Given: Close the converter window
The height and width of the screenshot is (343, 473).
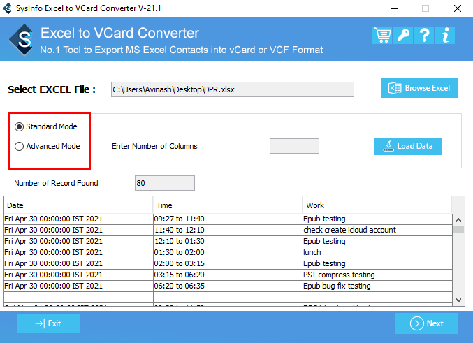Looking at the screenshot, I should coord(458,8).
